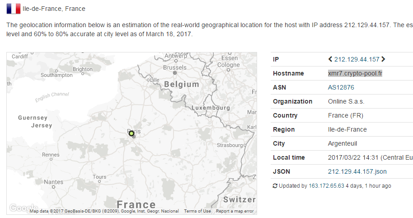Click the Luxembourg label on the map
The height and width of the screenshot is (218, 413).
coord(211,108)
